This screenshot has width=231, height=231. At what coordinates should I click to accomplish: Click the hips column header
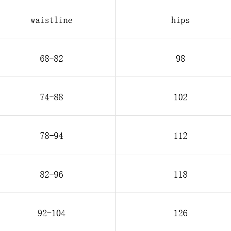coord(180,20)
